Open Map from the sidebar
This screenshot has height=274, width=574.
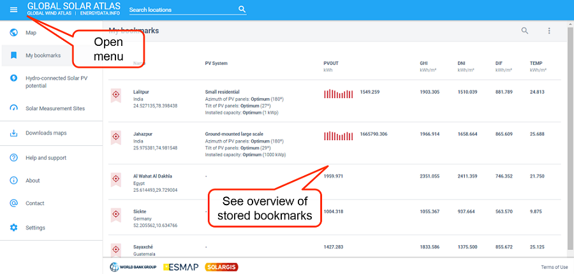[x=31, y=32]
